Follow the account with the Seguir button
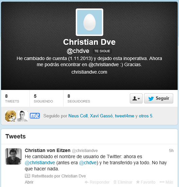The width and height of the screenshot is (179, 187). 159,98
